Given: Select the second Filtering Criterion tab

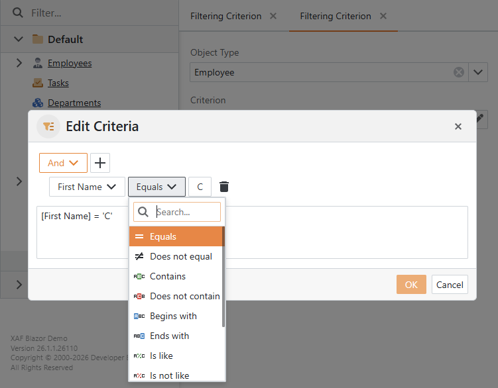Looking at the screenshot, I should pyautogui.click(x=336, y=16).
